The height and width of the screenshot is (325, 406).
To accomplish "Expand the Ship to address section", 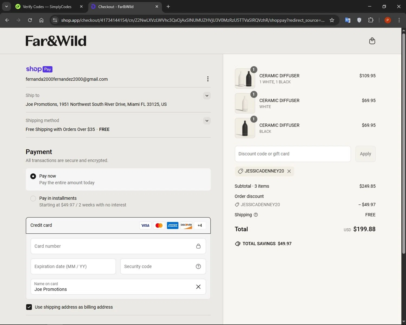I will [x=207, y=96].
